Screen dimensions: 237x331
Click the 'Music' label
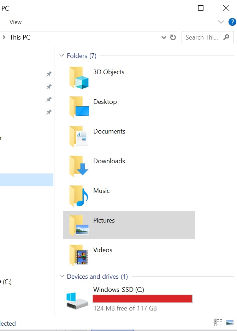(x=101, y=191)
